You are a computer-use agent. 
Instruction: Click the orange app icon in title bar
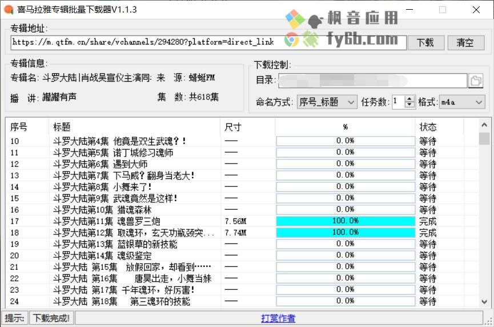(9, 10)
